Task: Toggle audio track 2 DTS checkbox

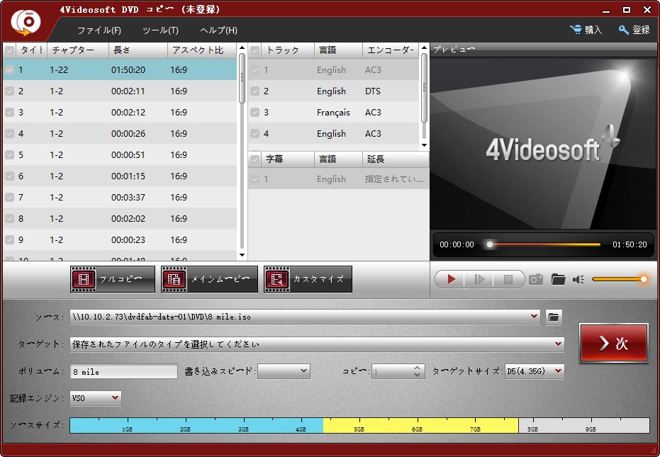Action: [x=255, y=91]
